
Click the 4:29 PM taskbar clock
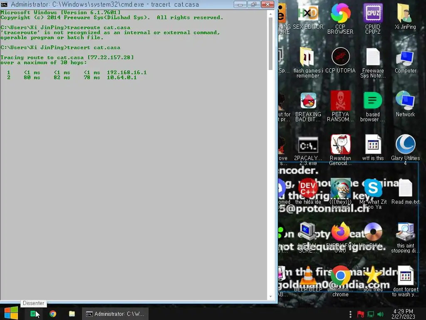(x=403, y=314)
